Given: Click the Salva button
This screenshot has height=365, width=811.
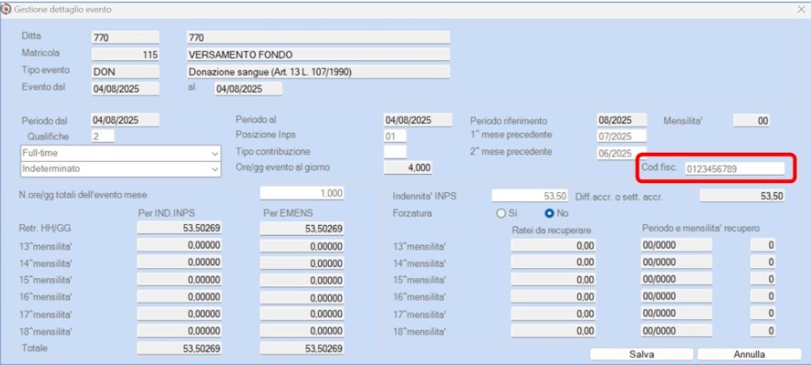Looking at the screenshot, I should point(641,355).
